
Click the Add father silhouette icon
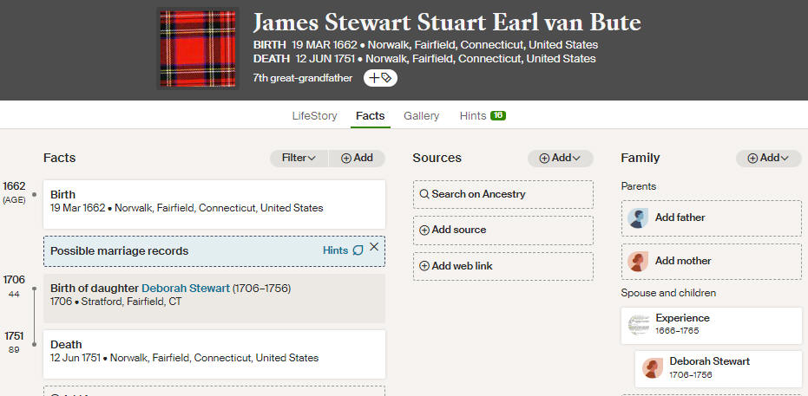(x=638, y=218)
